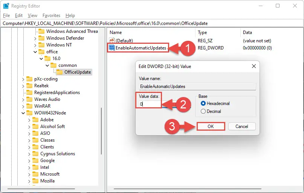
Task: Select the Google key folder icon
Action: click(35, 161)
